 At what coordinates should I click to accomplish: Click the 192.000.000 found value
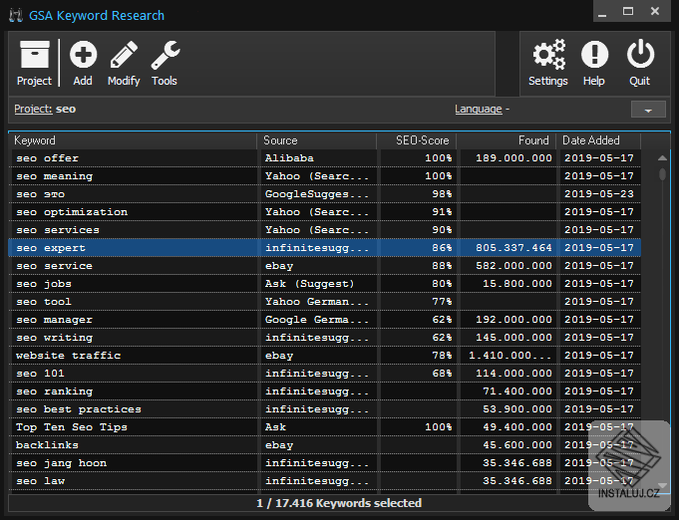(513, 320)
